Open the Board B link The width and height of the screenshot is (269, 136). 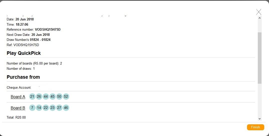[18, 108]
